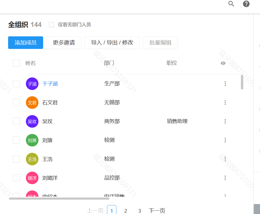Click the search magnifier icon
The width and height of the screenshot is (260, 214).
[231, 4]
